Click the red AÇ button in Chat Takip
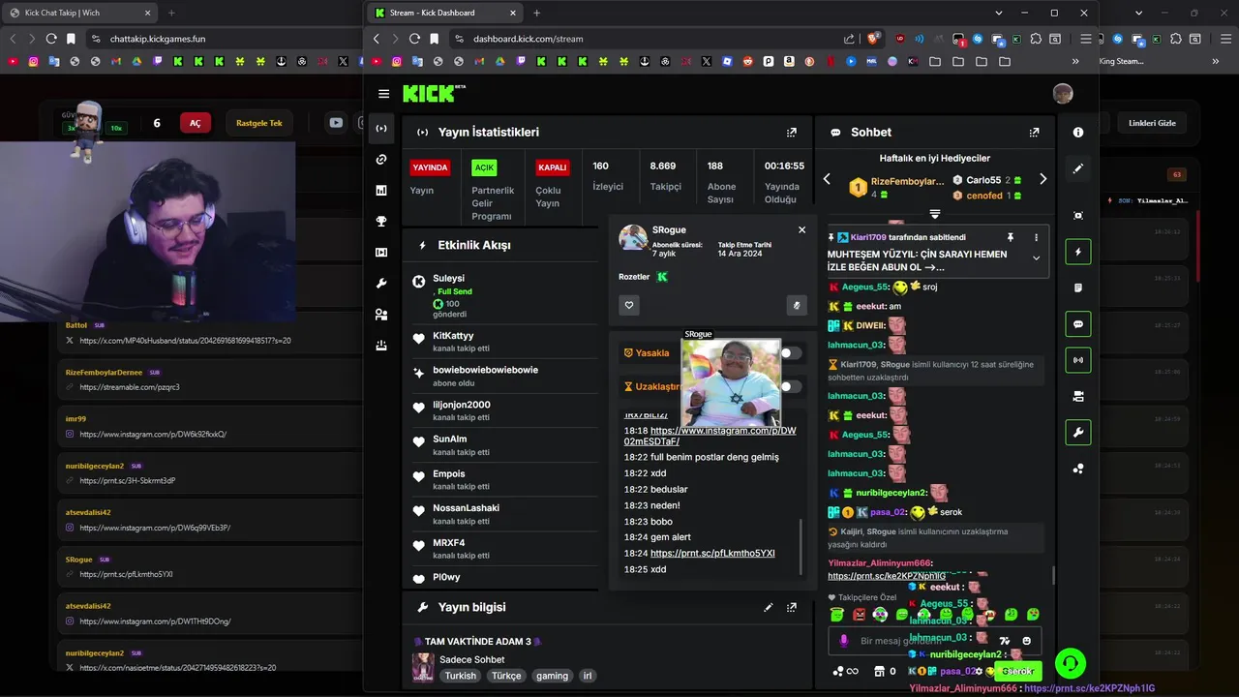 [x=195, y=123]
